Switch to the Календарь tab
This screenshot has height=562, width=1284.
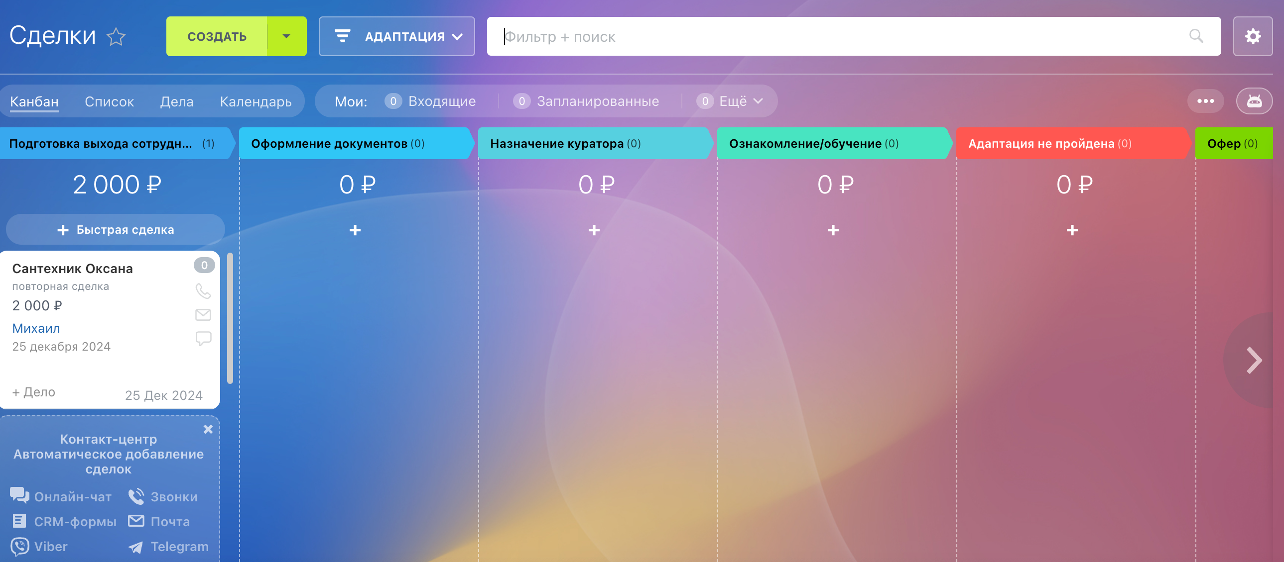[x=255, y=101]
